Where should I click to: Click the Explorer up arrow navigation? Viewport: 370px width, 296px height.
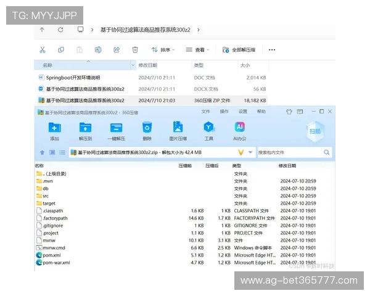click(42, 30)
